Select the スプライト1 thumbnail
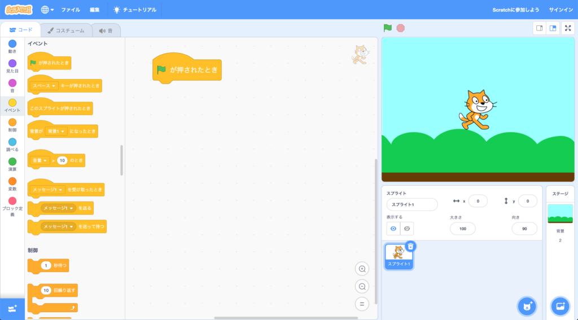Screen dimensions: 578x320 (399, 256)
